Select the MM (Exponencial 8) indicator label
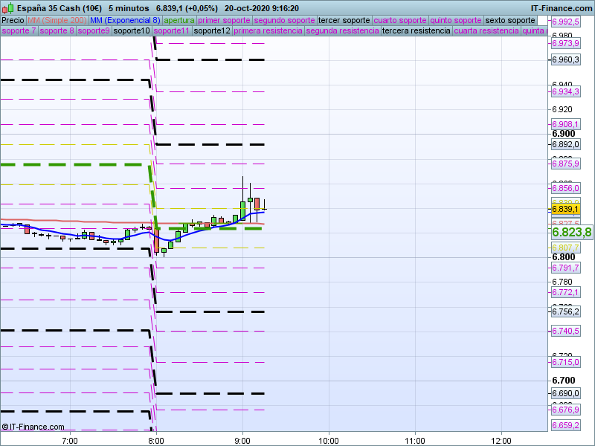This screenshot has height=446, width=595. click(125, 21)
